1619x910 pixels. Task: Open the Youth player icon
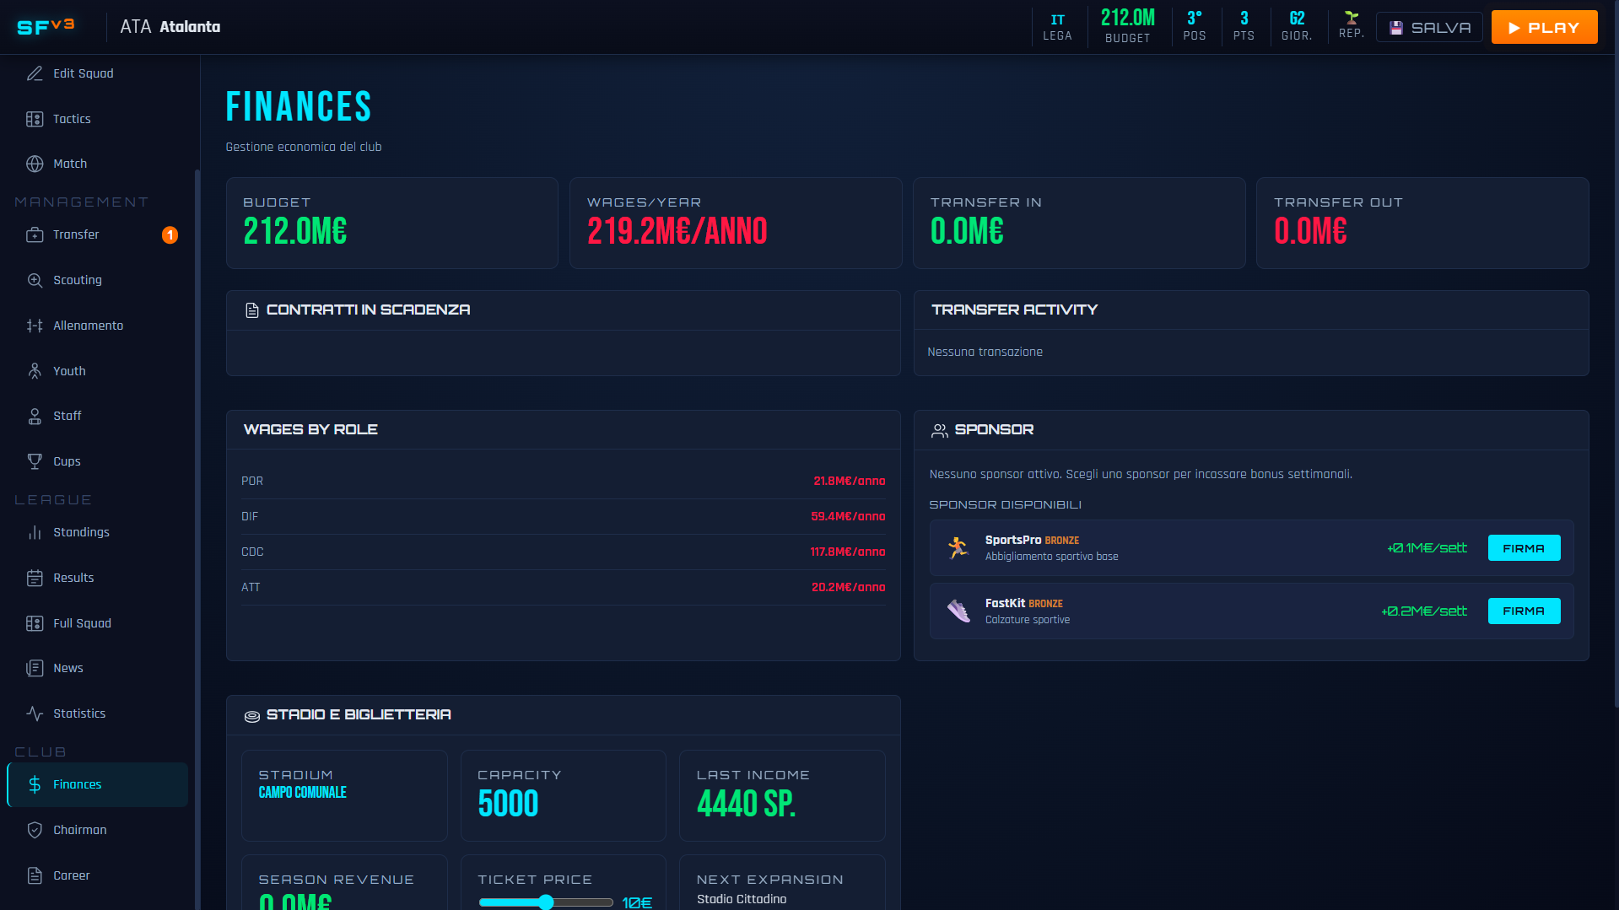point(35,371)
